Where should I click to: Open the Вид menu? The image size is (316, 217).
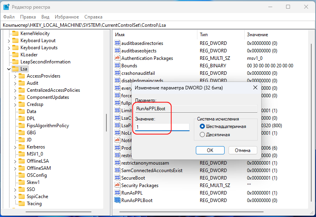pos(45,17)
